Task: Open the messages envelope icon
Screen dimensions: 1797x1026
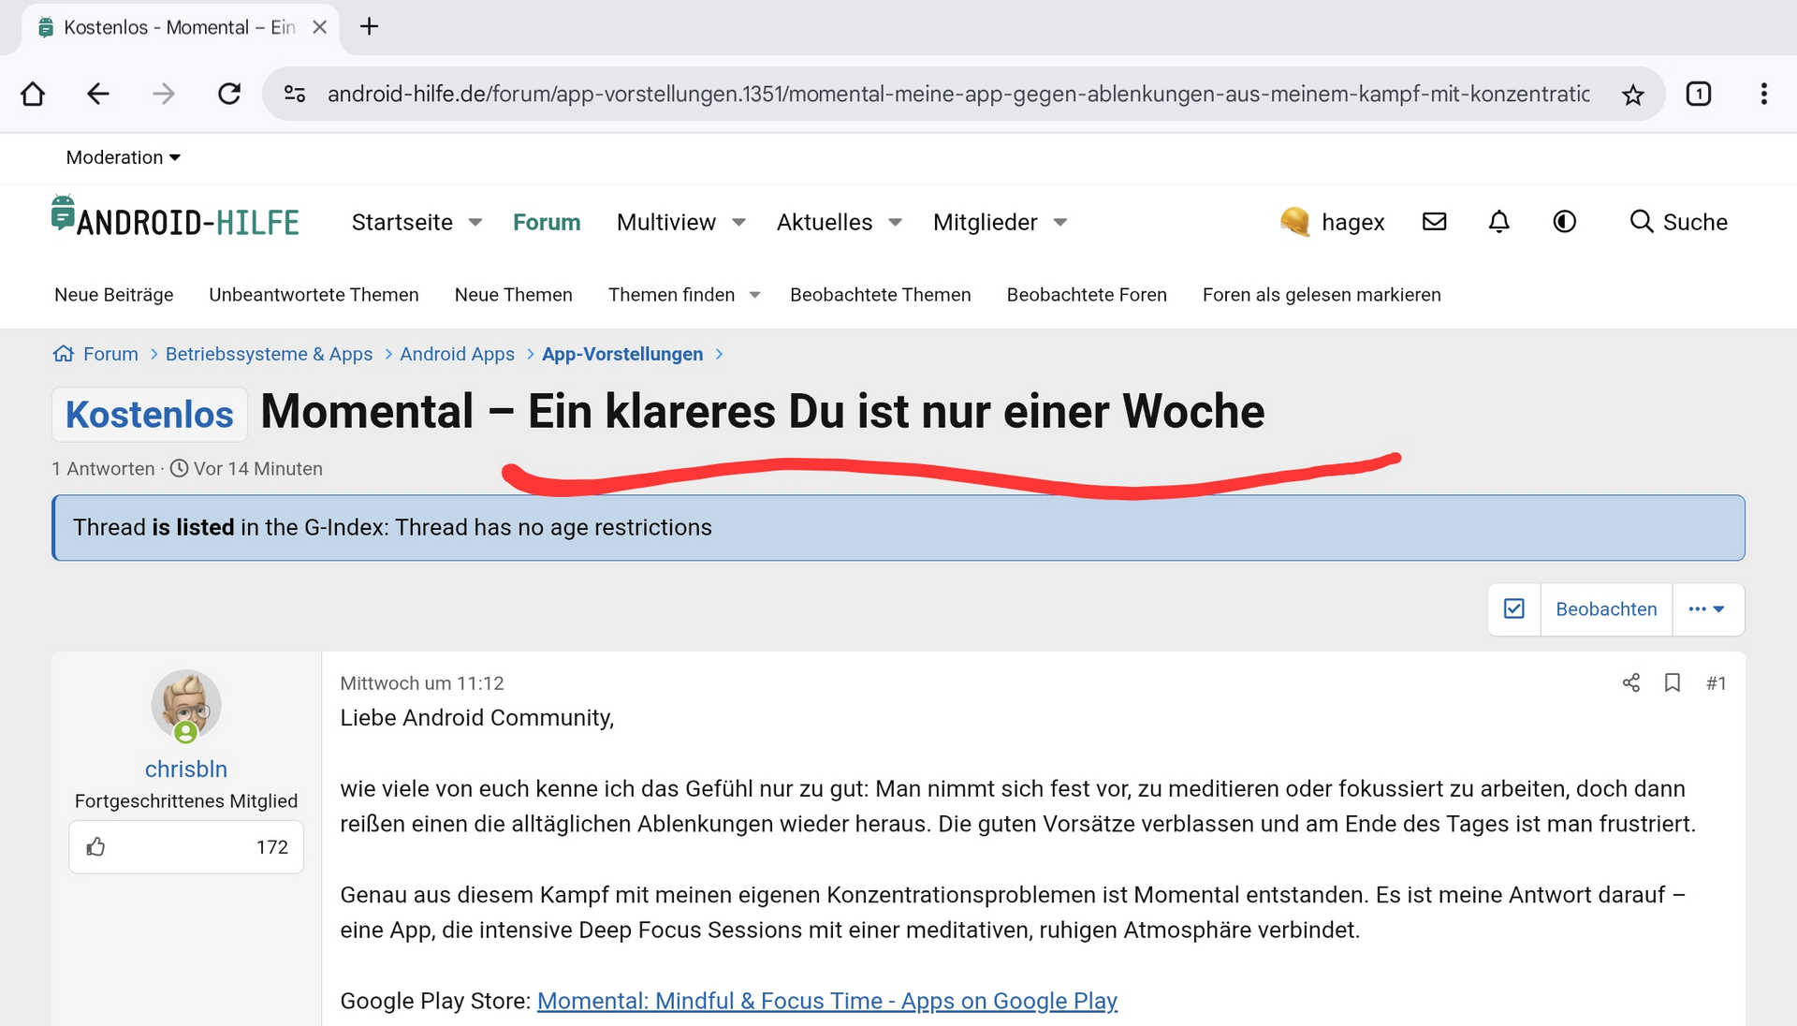Action: [x=1434, y=222]
